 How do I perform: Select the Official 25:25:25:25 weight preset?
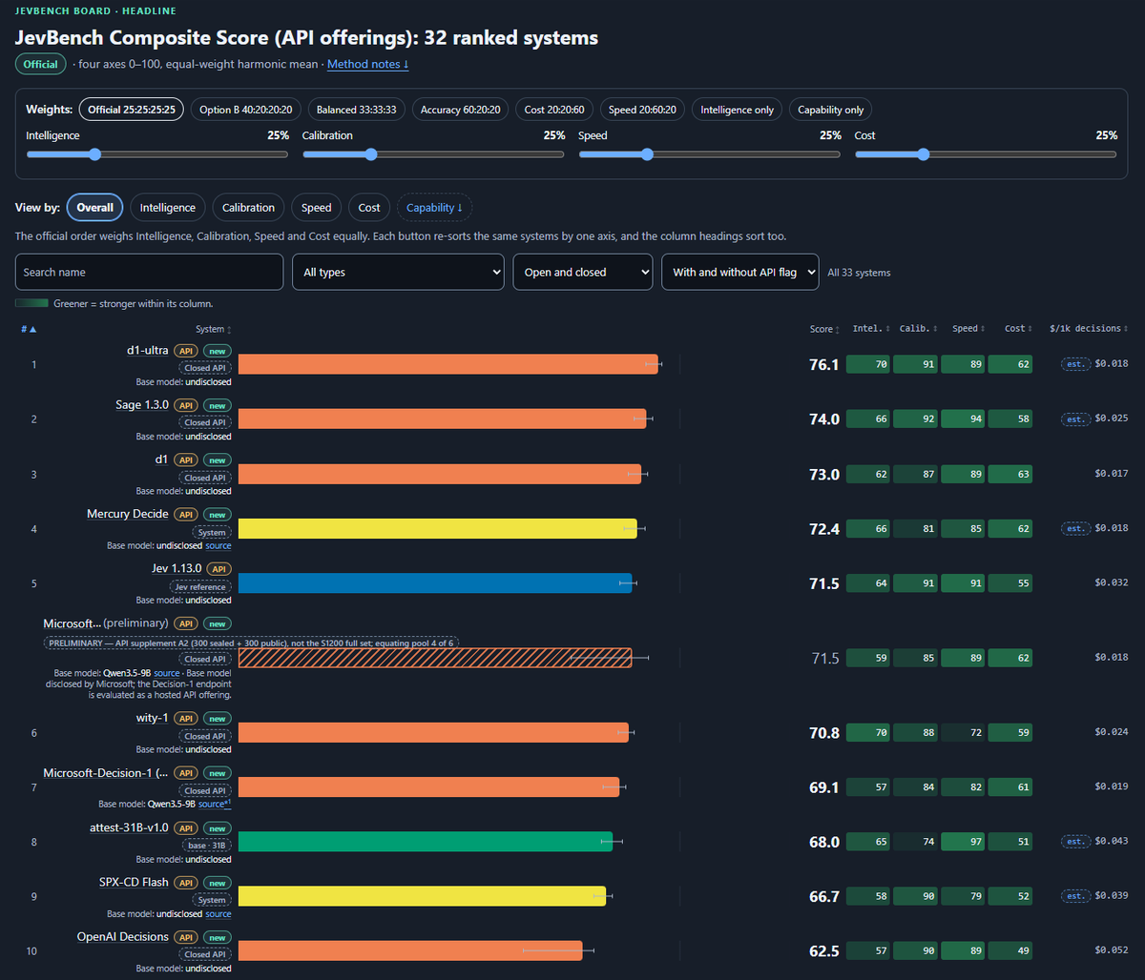pos(132,110)
